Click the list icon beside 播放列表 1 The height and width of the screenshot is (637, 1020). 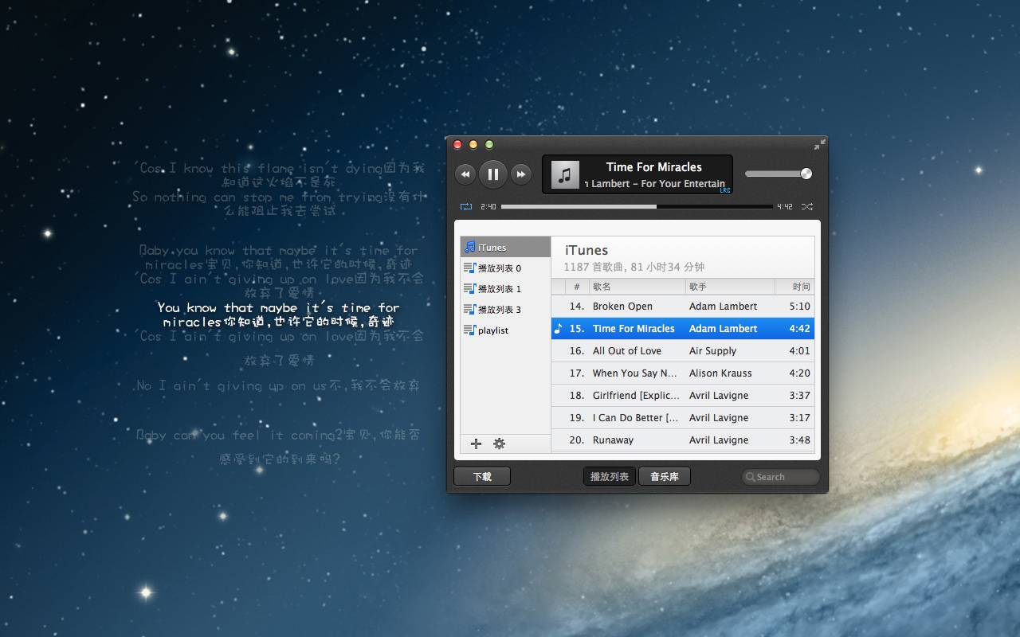(x=470, y=288)
